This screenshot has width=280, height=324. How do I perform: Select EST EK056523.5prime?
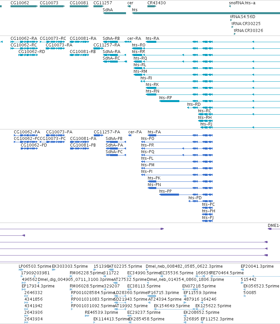(261, 286)
